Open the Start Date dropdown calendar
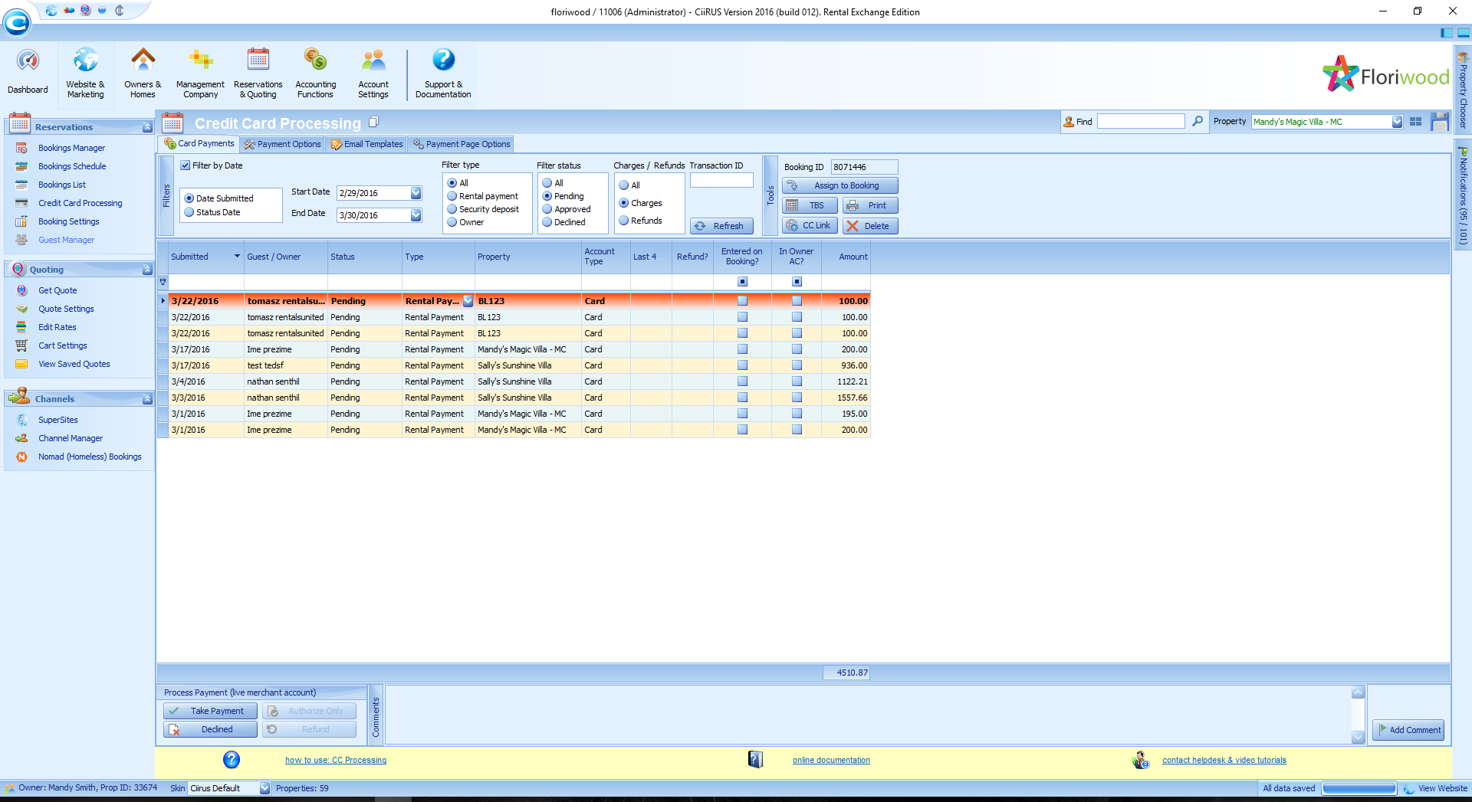 click(416, 193)
